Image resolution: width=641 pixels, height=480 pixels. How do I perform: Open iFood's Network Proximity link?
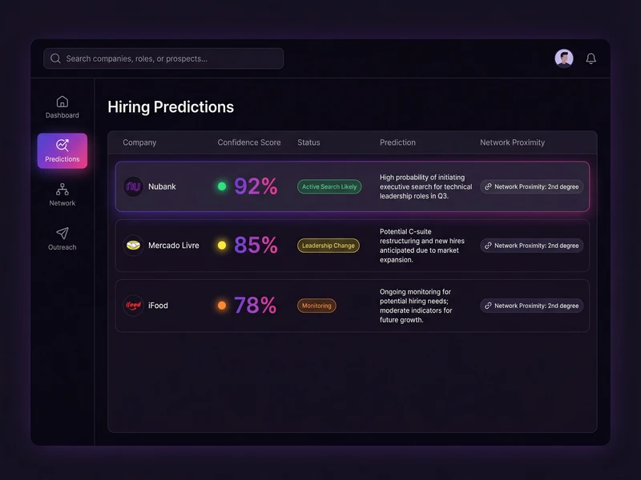[x=532, y=306]
